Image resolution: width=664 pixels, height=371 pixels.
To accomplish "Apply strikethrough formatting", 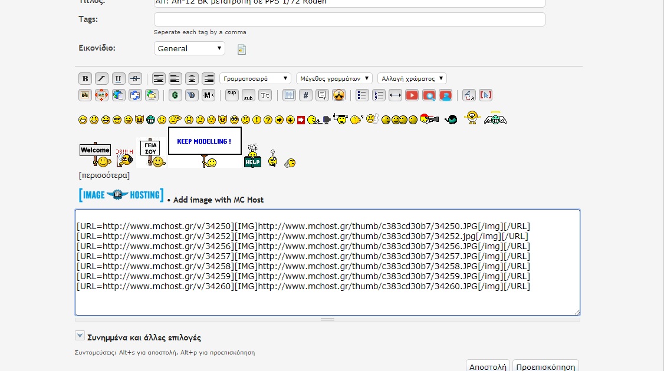I will [135, 79].
